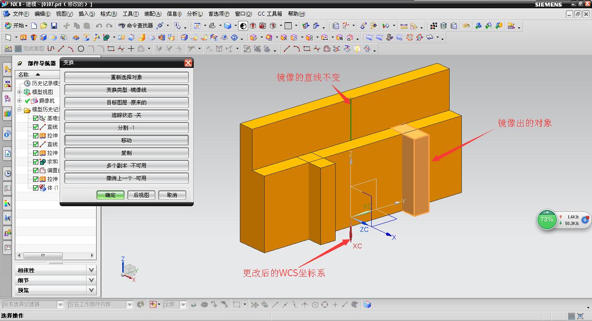The height and width of the screenshot is (321, 592).
Task: Toggle checkbox of 直线 directly below 基准坐标系
Action: [x=36, y=127]
